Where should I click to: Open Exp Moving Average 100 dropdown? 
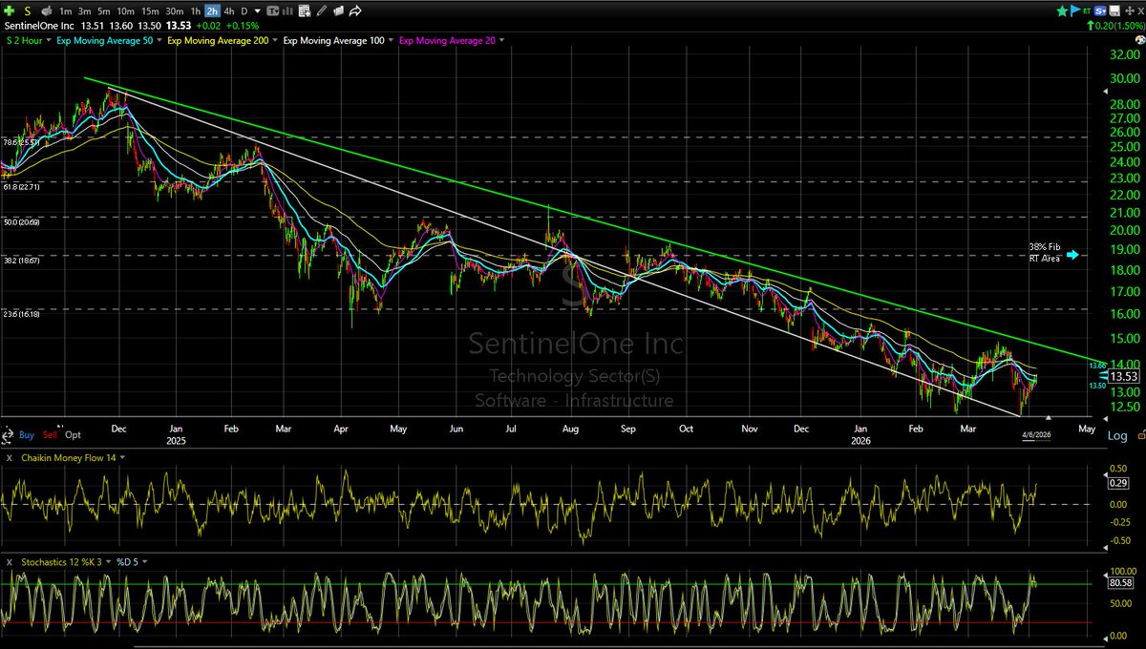point(391,41)
